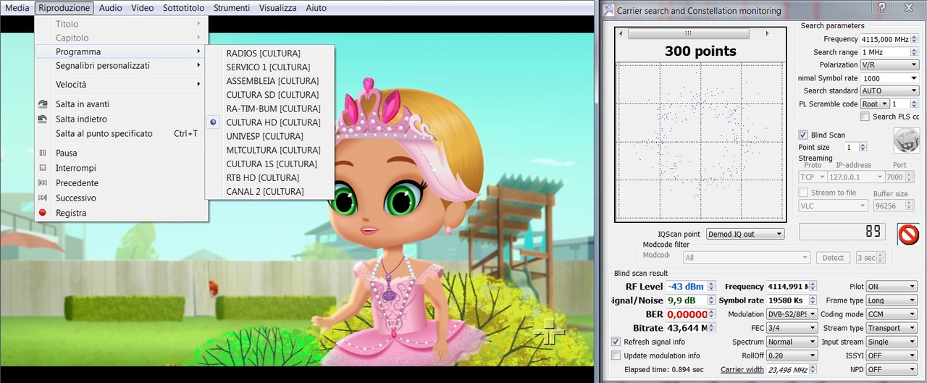Click the red stop scan icon
The width and height of the screenshot is (927, 383).
pos(908,234)
